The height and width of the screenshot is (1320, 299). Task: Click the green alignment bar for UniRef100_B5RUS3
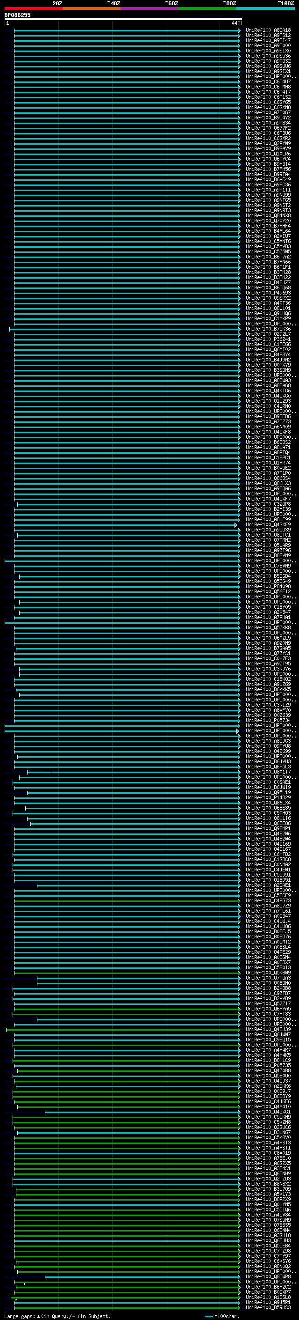[127, 1307]
